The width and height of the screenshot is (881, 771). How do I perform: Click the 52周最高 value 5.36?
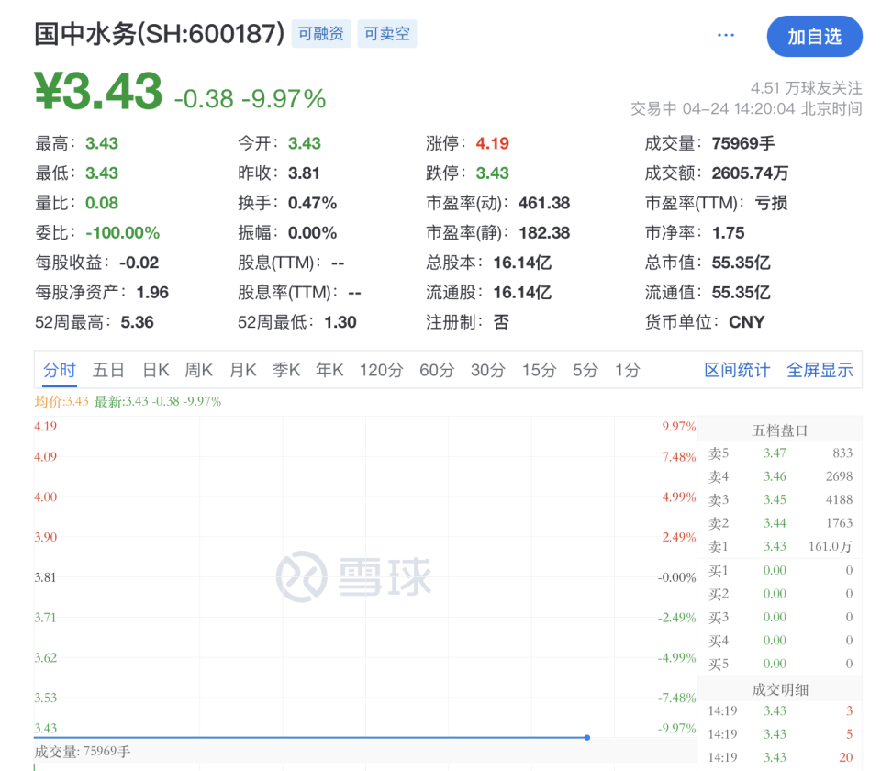coord(137,322)
